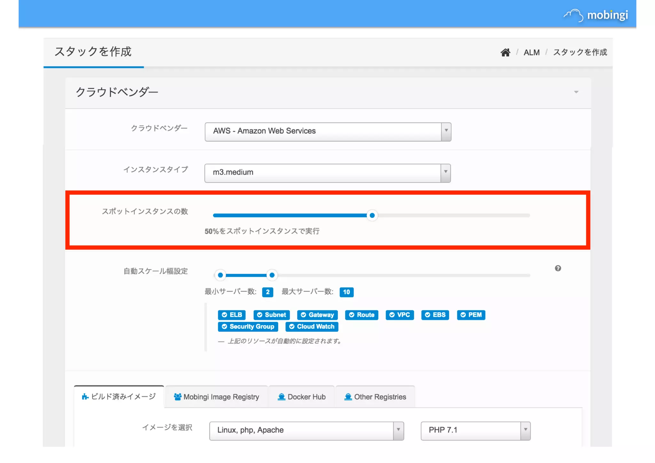Screen dimensions: 655x463
Task: Collapse the クラウドベンダー panel caret
Action: [576, 92]
